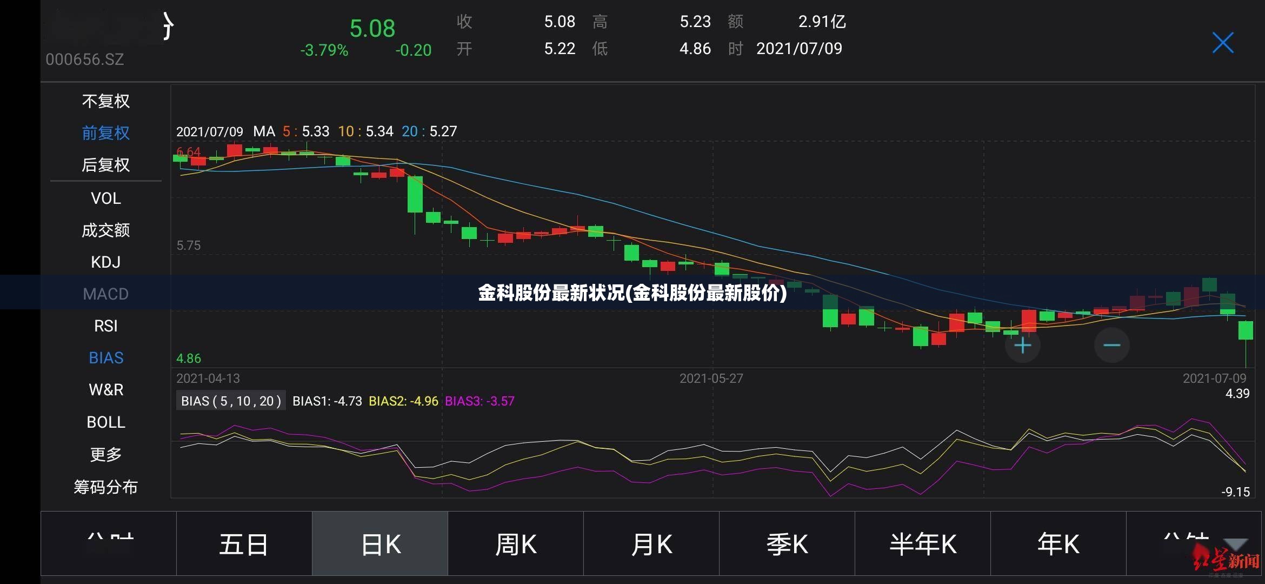Image resolution: width=1265 pixels, height=584 pixels.
Task: Select 前复权 price adjustment option
Action: pyautogui.click(x=106, y=133)
